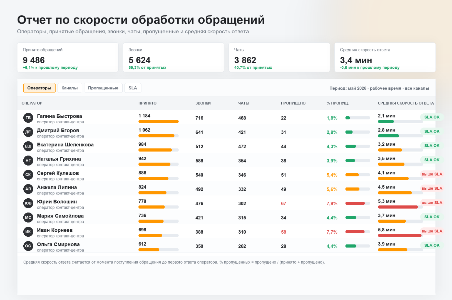This screenshot has height=300, width=452.
Task: Click the Принято обращений 9 486 card
Action: coord(68,57)
